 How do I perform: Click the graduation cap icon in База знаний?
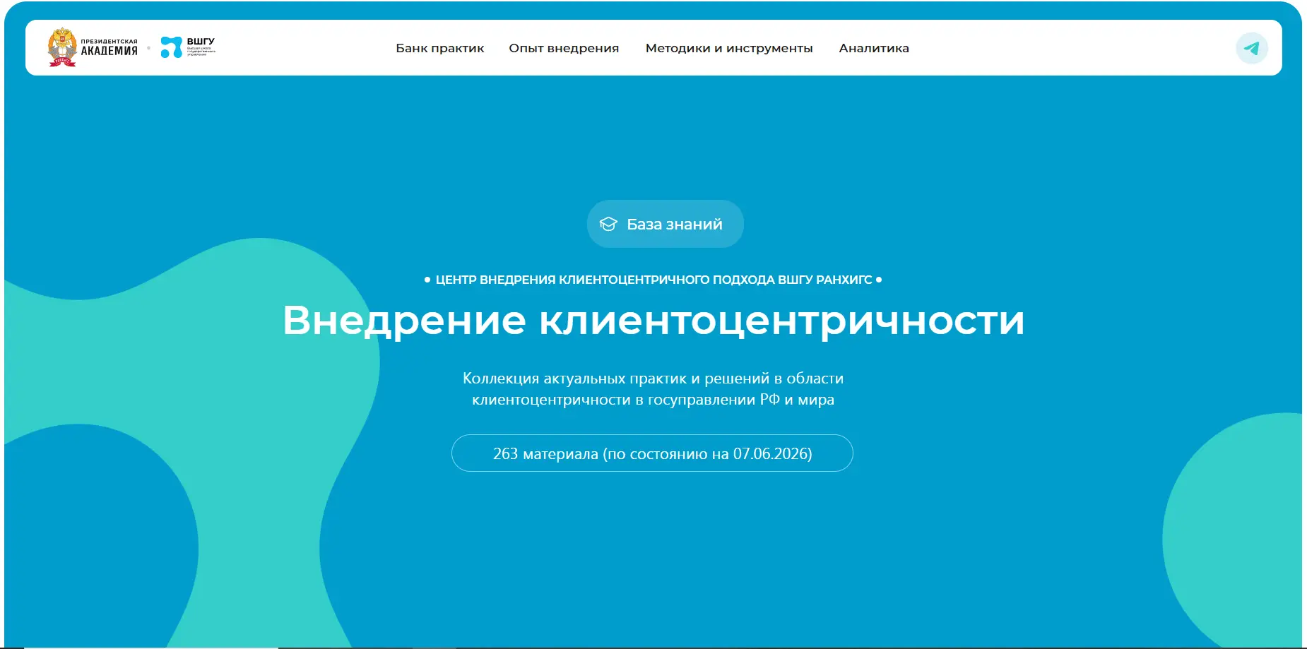click(608, 224)
